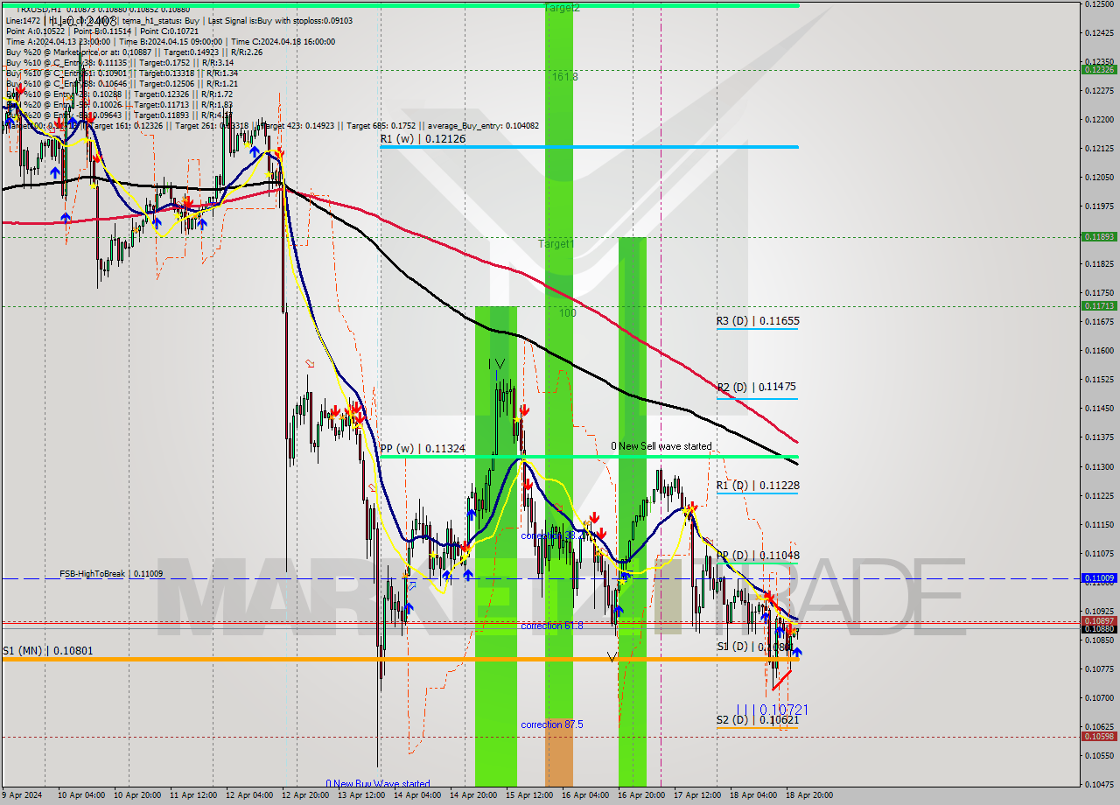Click the 0.11009 blue price tag on axis
This screenshot has height=805, width=1120.
point(1099,577)
